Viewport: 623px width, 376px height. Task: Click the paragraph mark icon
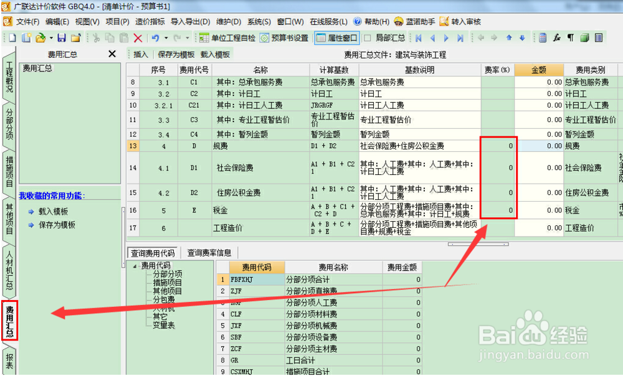click(x=571, y=38)
